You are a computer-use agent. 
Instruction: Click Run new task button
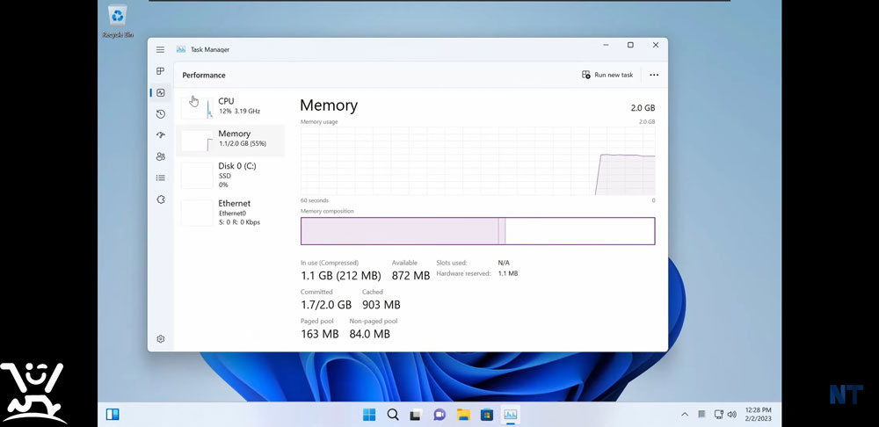pyautogui.click(x=607, y=75)
